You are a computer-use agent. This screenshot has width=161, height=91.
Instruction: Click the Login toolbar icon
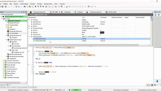point(59,7)
